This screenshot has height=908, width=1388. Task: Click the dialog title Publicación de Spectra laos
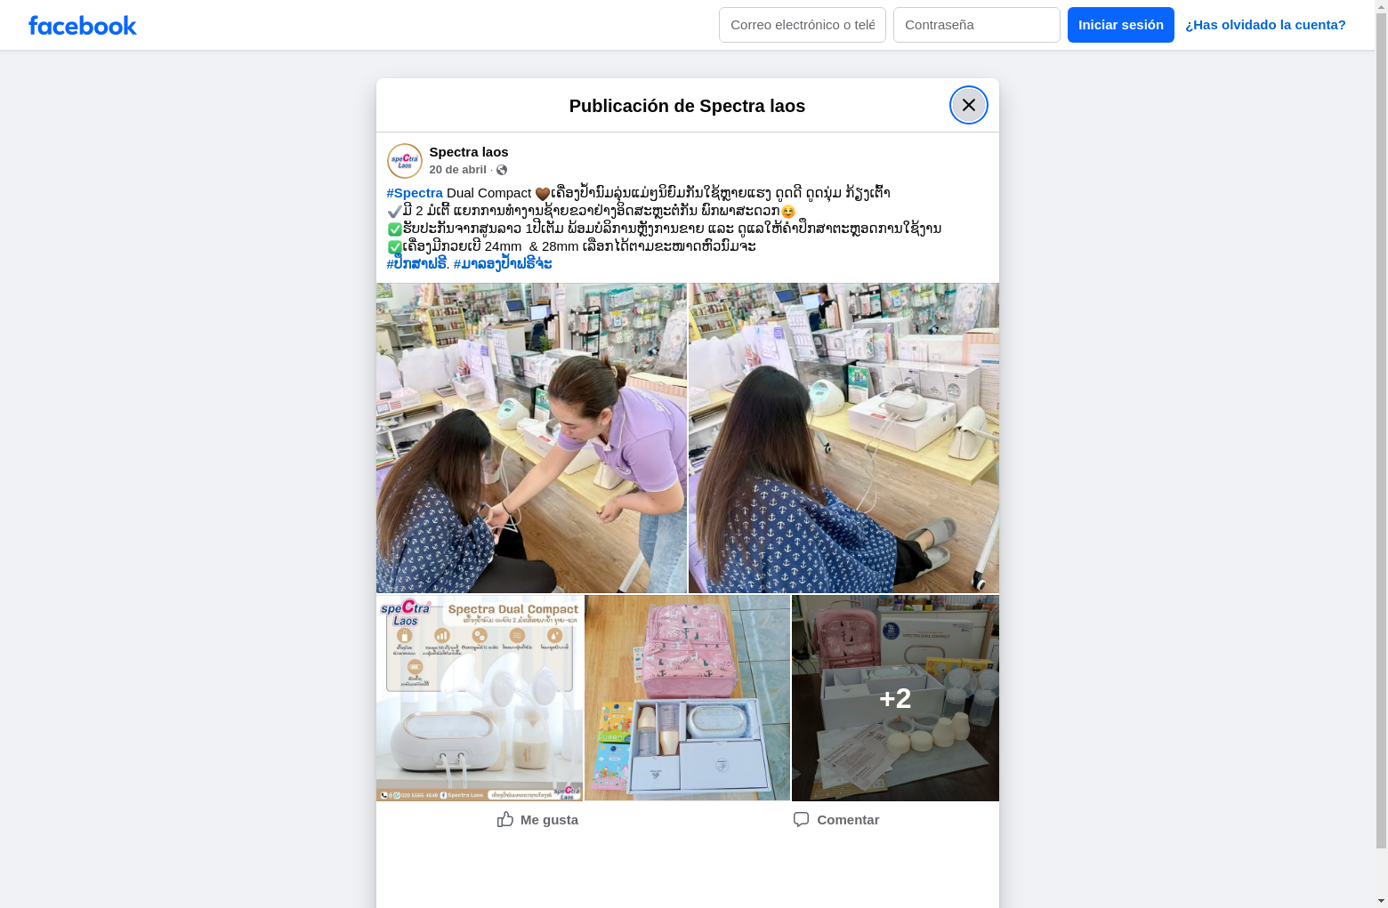pyautogui.click(x=687, y=106)
